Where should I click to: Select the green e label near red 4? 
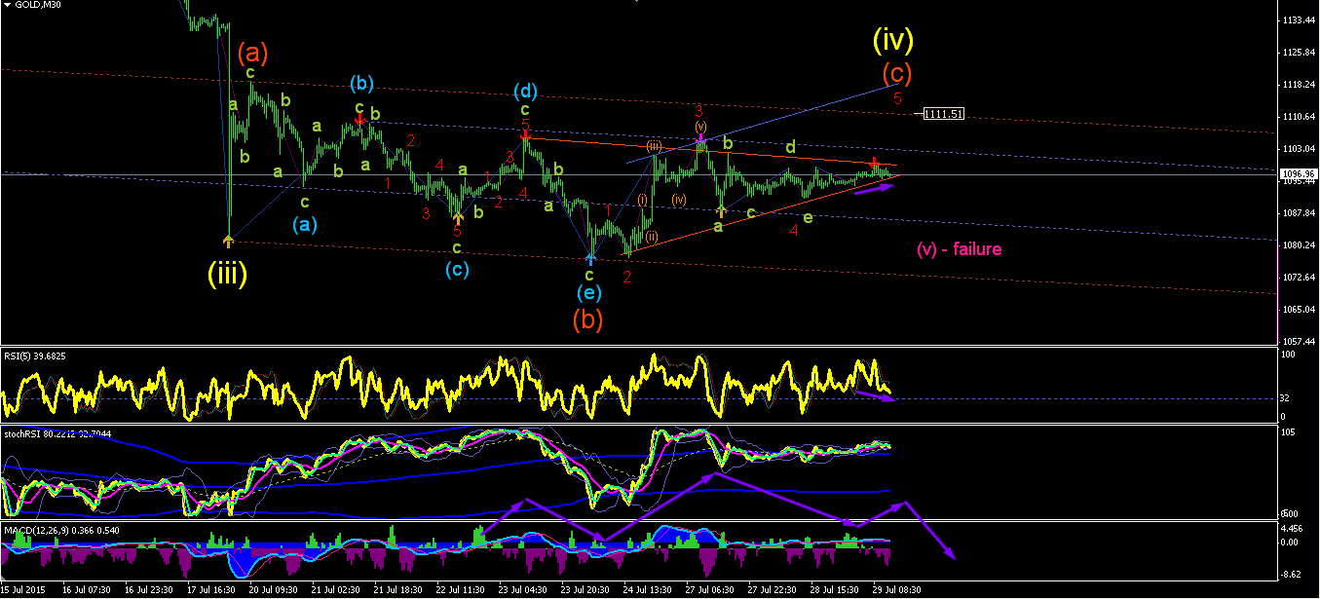(807, 216)
